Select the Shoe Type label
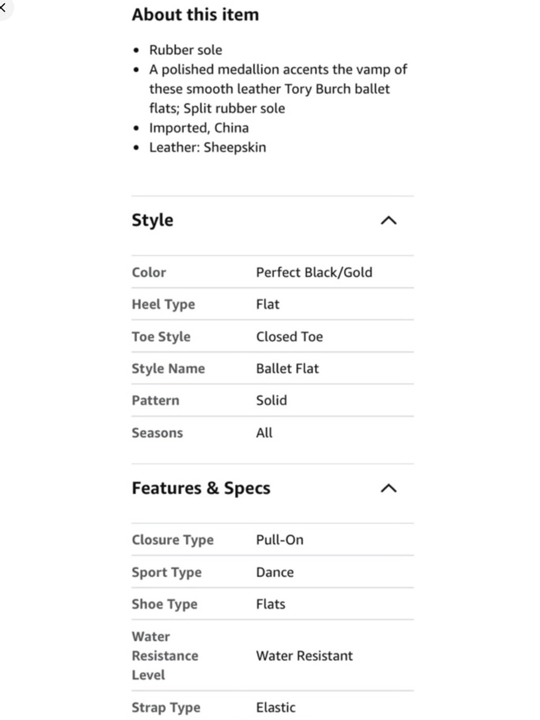Viewport: 540px width, 720px height. click(165, 604)
